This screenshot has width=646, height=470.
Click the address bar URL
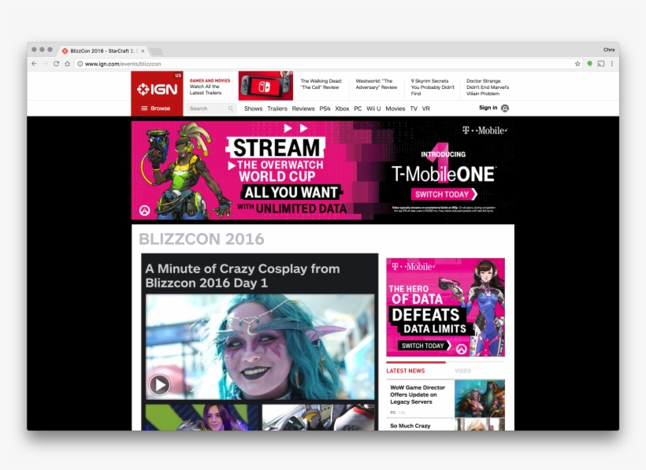click(x=123, y=64)
